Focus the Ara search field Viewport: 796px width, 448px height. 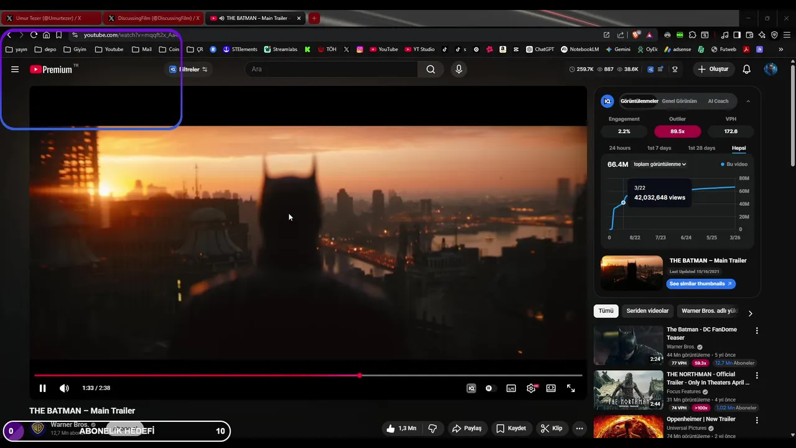pos(332,69)
